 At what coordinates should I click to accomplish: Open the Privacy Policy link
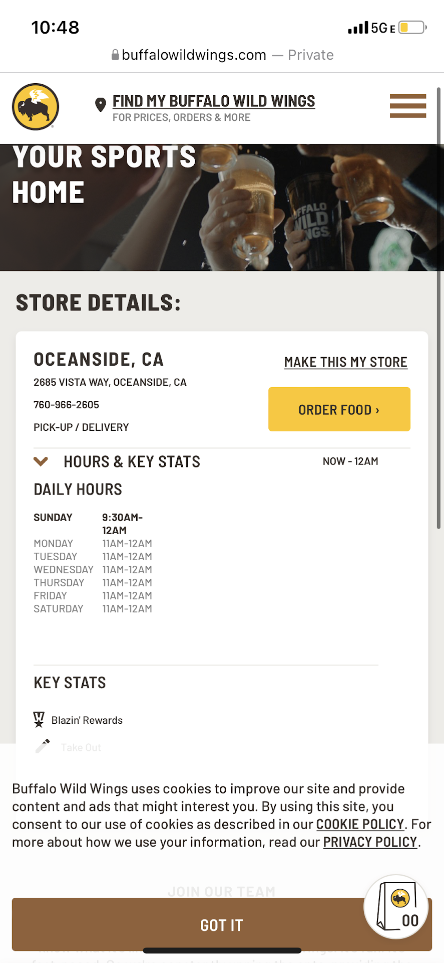click(x=370, y=842)
